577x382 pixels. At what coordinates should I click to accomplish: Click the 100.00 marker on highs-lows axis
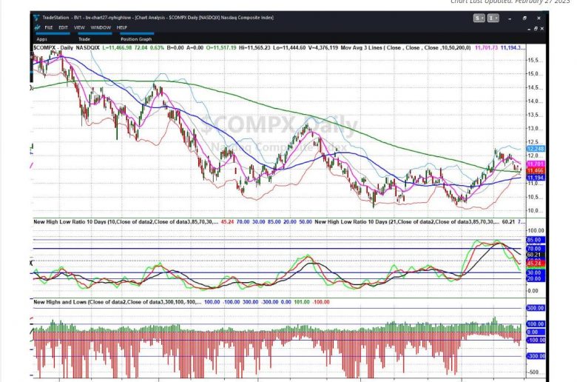pos(536,324)
